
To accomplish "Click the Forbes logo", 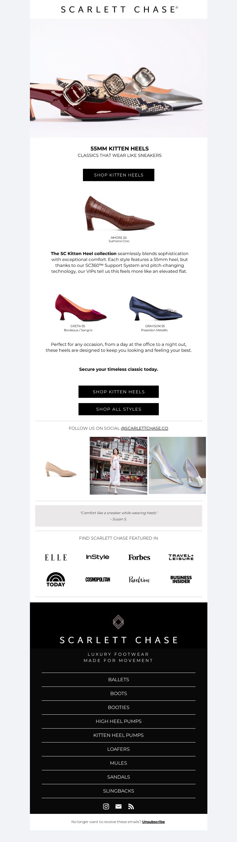I will pyautogui.click(x=139, y=557).
